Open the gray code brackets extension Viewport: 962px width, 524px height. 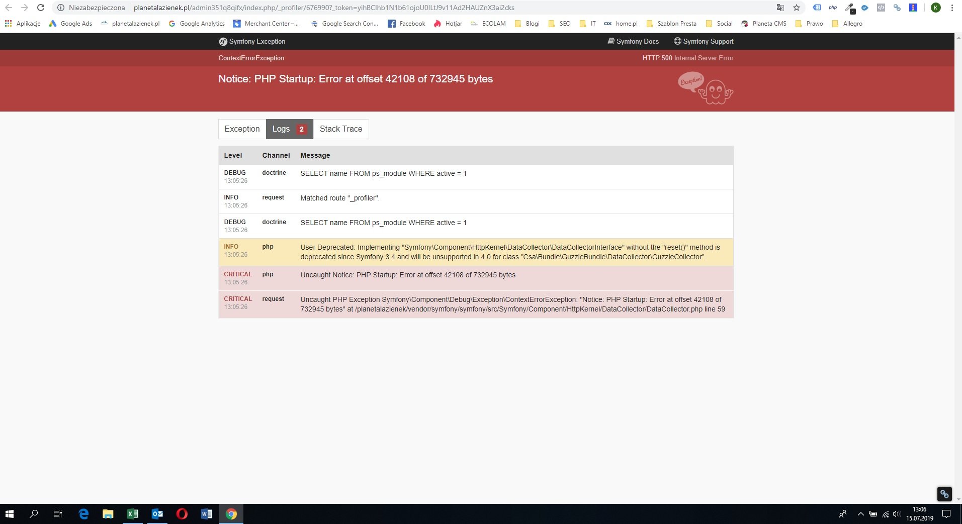(x=881, y=8)
